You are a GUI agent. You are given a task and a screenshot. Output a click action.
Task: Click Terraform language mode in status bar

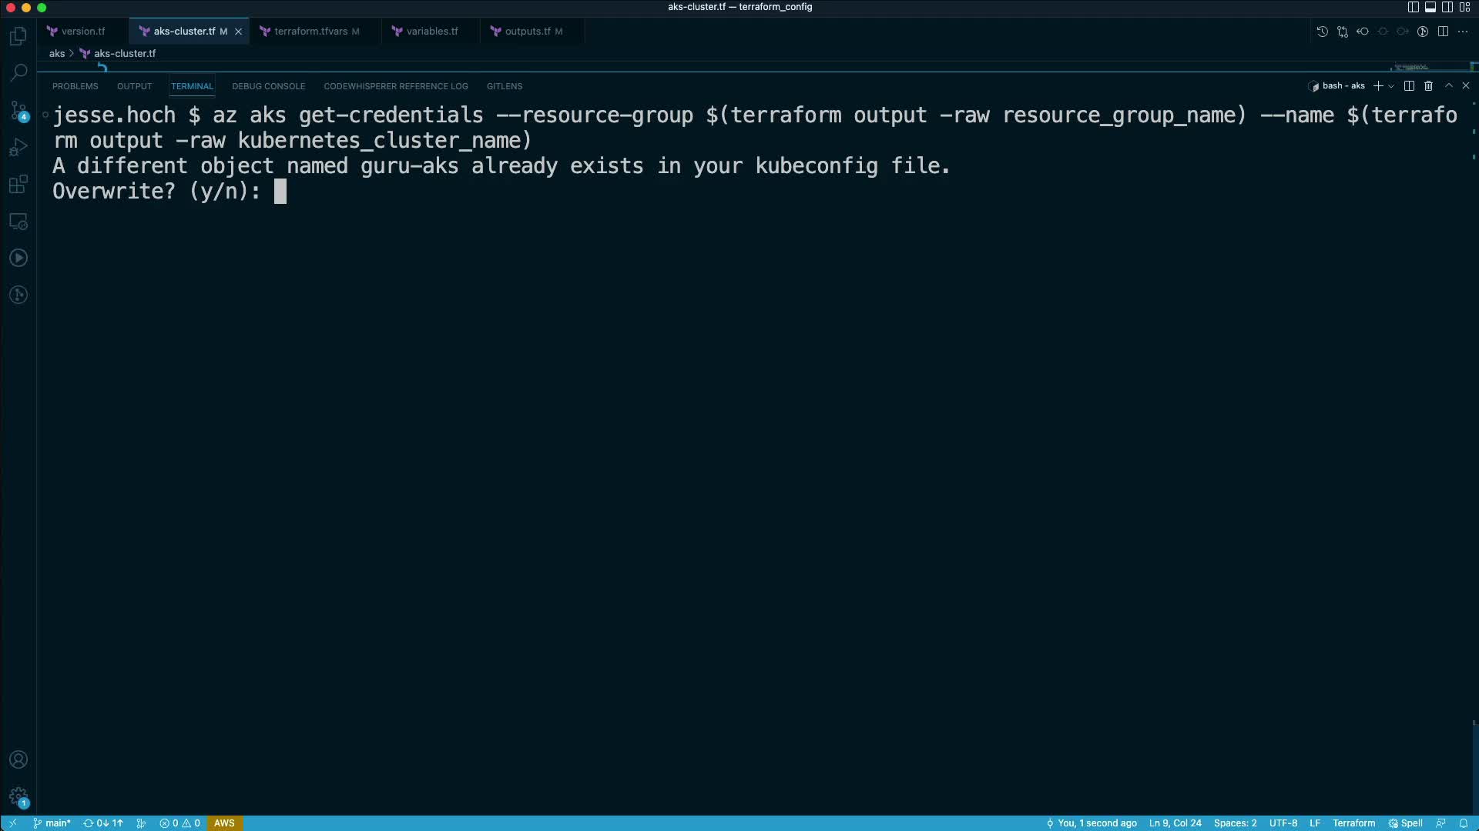[1353, 823]
